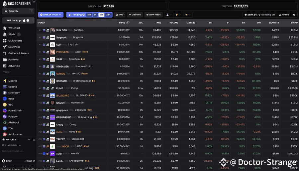Click the Get the App button
This screenshot has width=299, height=171.
coord(18,20)
